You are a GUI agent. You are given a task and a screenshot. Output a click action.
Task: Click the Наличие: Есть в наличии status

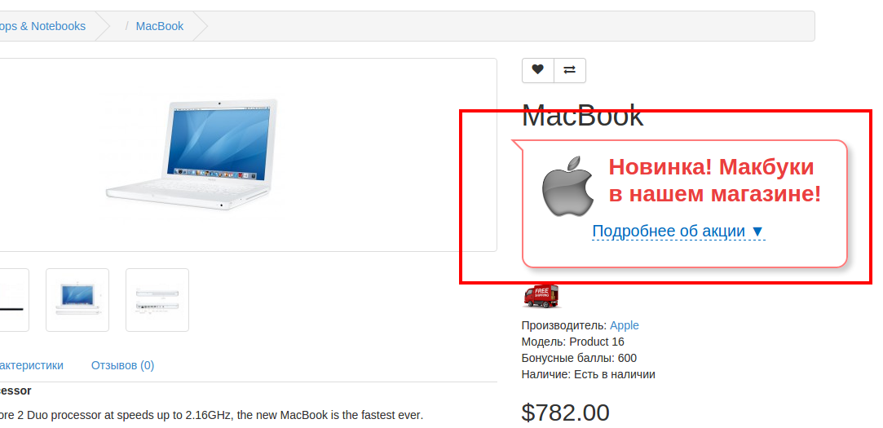pos(589,374)
